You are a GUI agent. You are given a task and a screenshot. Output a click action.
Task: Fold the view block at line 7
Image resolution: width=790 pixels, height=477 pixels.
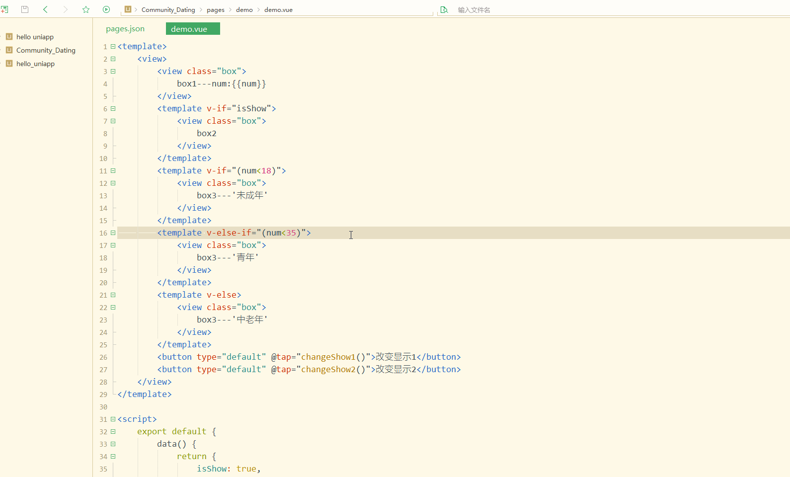tap(113, 121)
